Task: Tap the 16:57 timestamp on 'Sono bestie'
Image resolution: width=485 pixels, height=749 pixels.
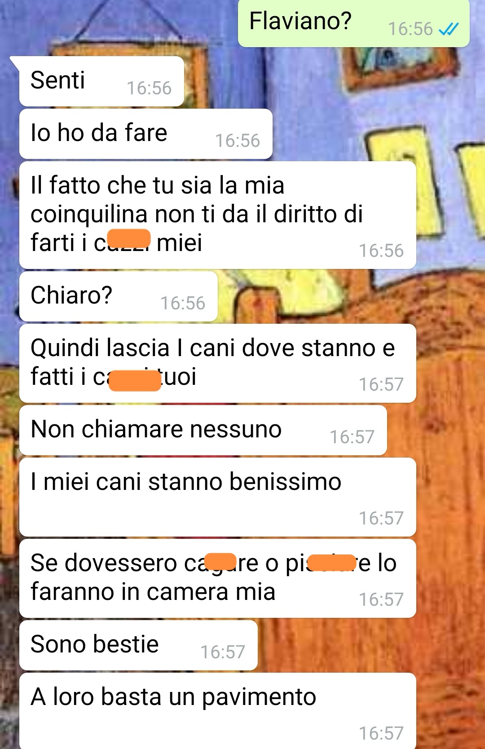Action: (223, 652)
